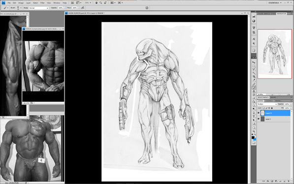294x184 pixels.
Task: Open the brush Opacity slider arrow in the options bar
Action: point(65,8)
